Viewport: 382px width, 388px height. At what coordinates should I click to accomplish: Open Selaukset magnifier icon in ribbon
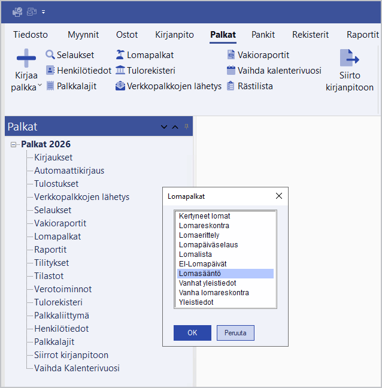[x=50, y=55]
